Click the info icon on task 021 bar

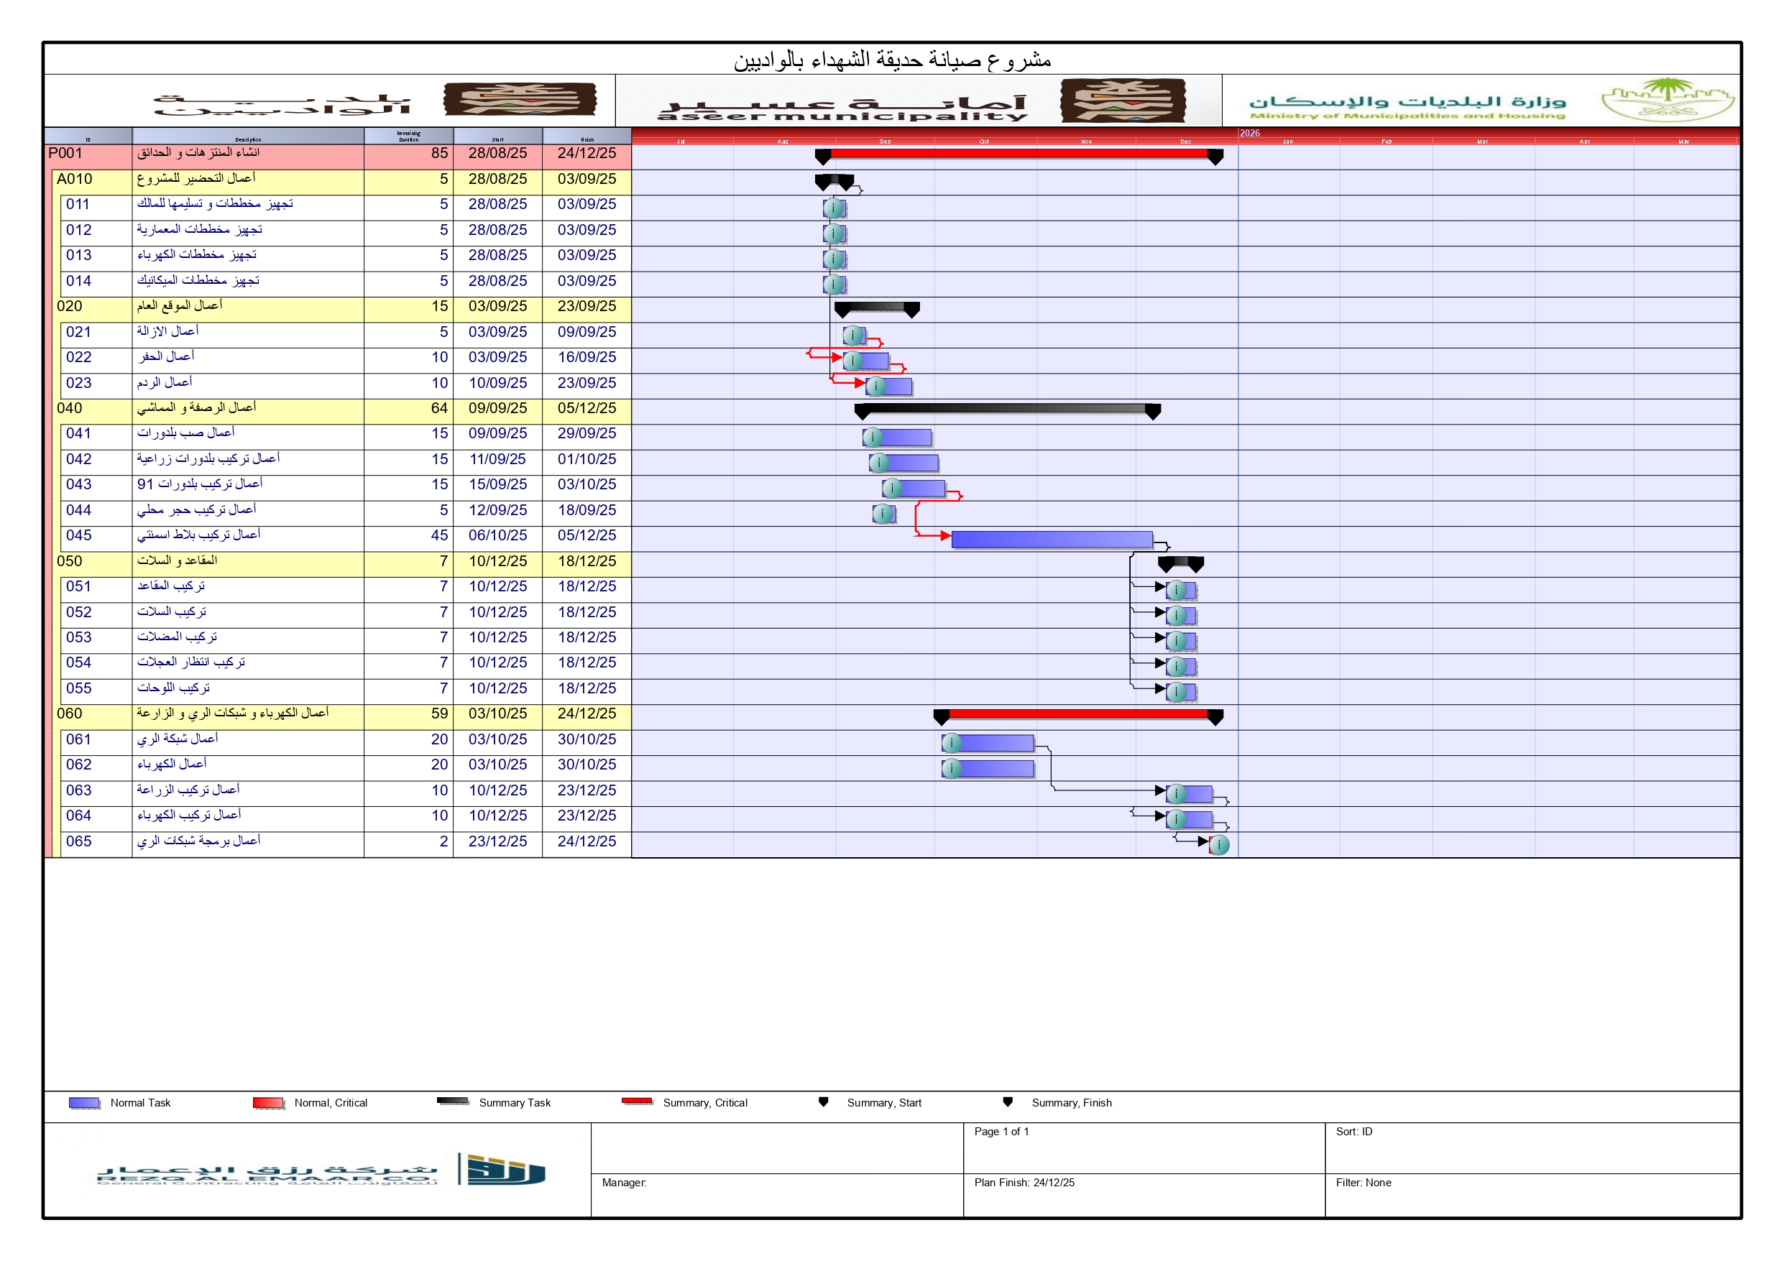[x=853, y=336]
